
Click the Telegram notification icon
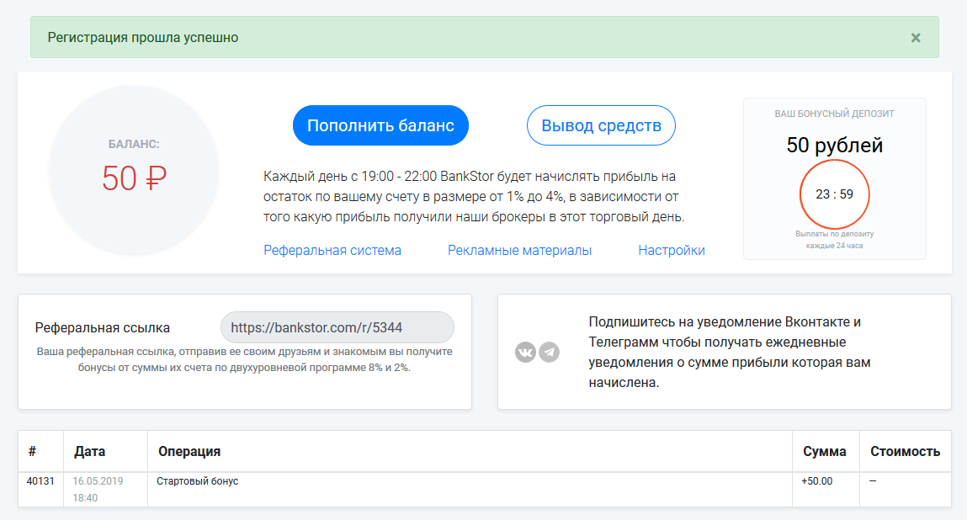[x=550, y=353]
